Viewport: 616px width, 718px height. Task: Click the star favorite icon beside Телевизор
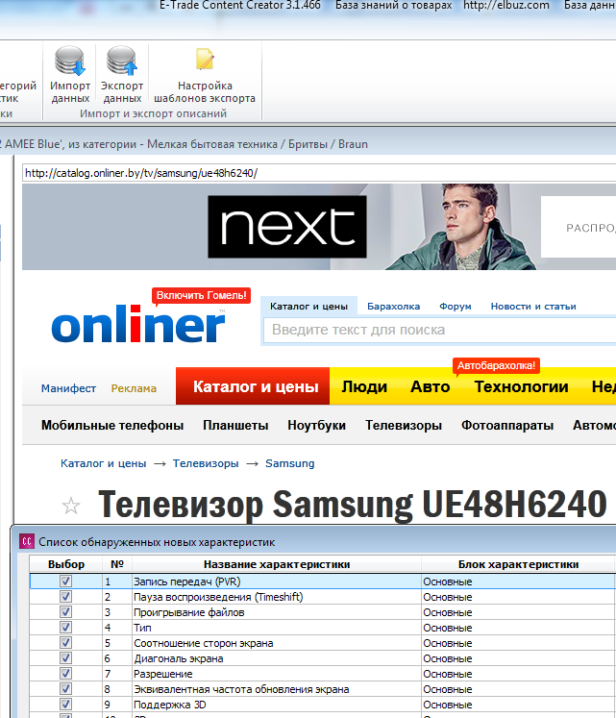tap(71, 506)
